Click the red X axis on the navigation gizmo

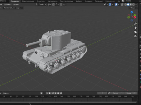[x=135, y=17]
